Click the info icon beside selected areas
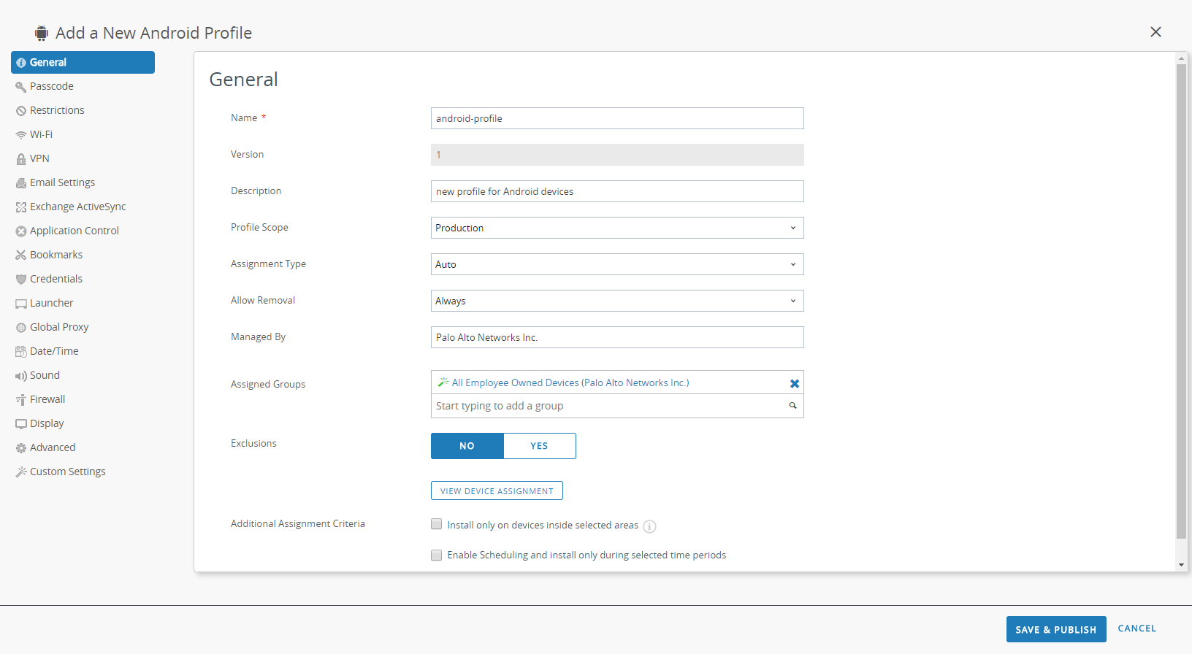The image size is (1192, 654). tap(649, 526)
